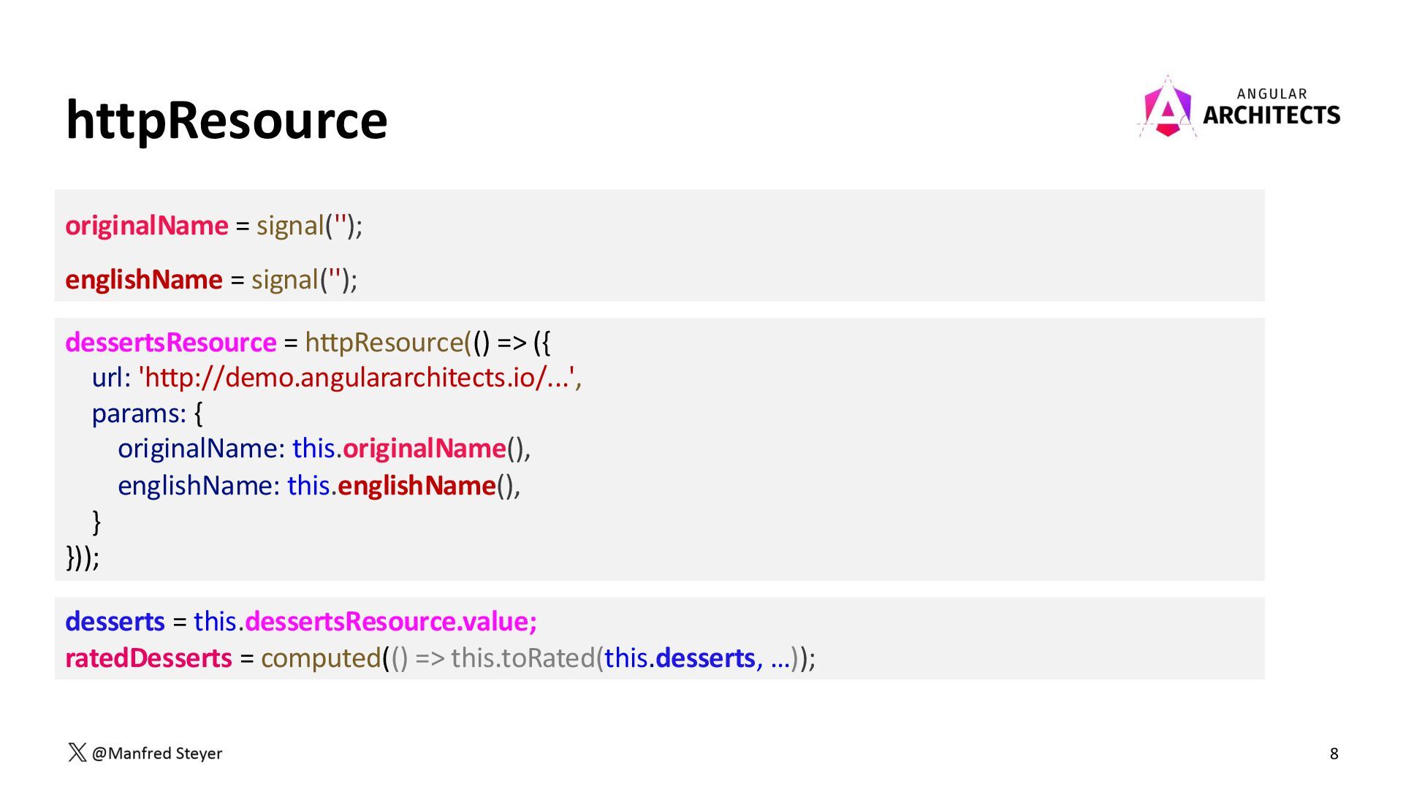Click the closing '}));' line
The image size is (1403, 789).
pos(83,557)
